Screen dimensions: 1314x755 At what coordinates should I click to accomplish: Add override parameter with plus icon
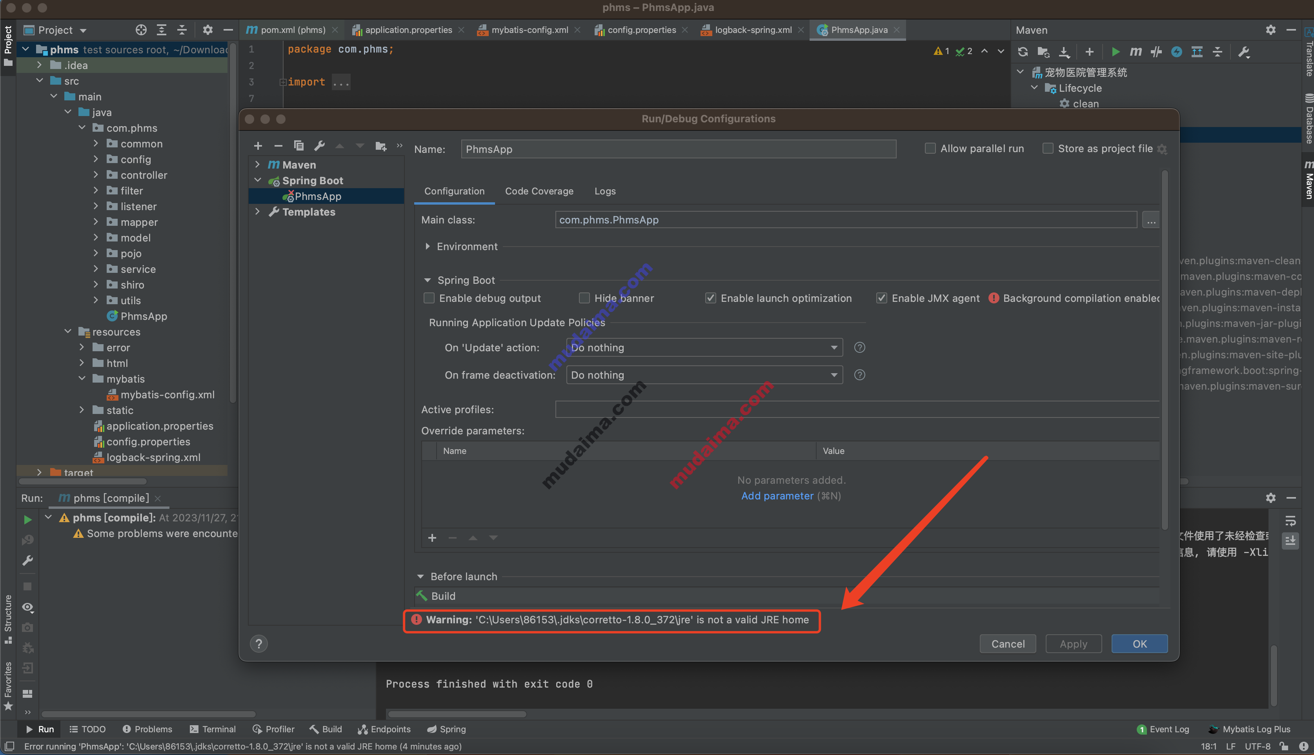(432, 538)
